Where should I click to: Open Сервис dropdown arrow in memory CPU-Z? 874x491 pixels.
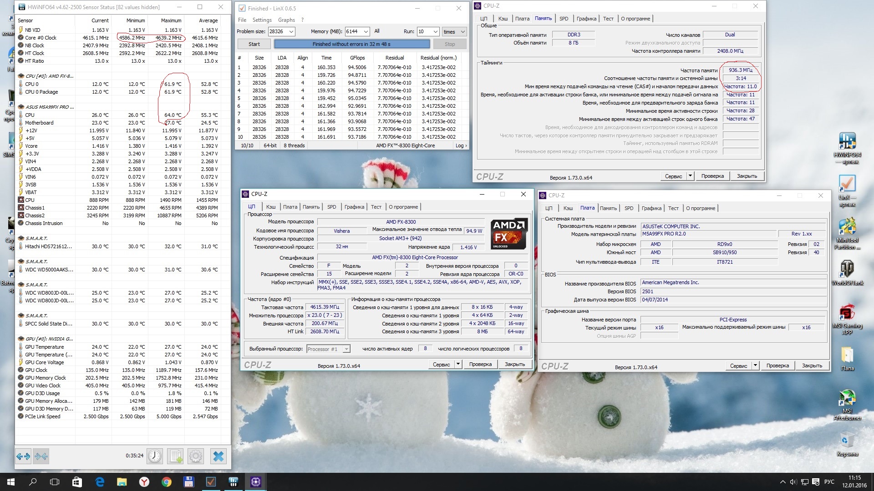[x=690, y=176]
